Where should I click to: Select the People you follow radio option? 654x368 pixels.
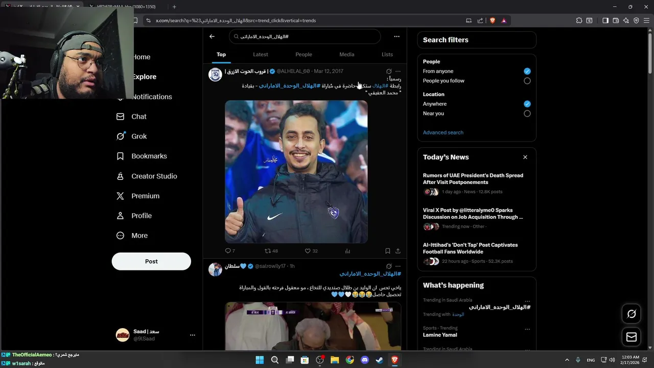pyautogui.click(x=527, y=81)
